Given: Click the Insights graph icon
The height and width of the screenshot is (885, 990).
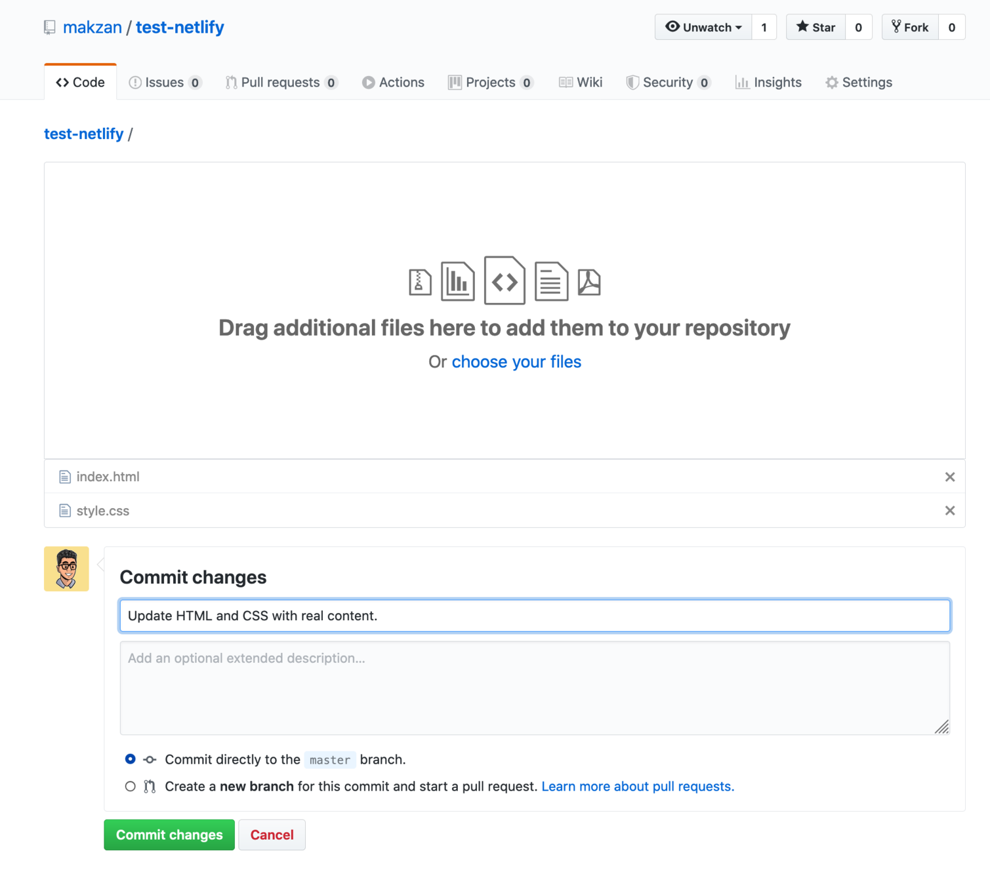Looking at the screenshot, I should tap(742, 83).
